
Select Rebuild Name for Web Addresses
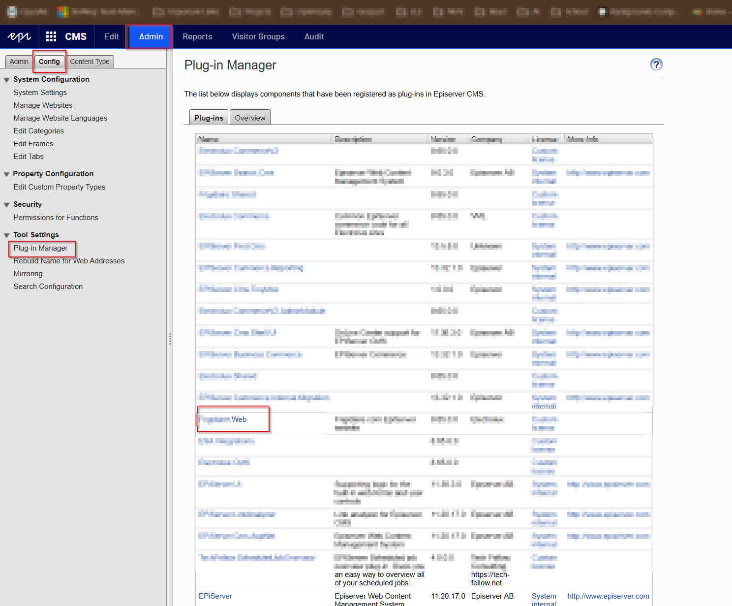(68, 260)
